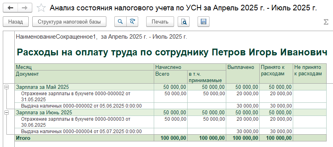
Task: Open print preview icon
Action: [x=184, y=22]
